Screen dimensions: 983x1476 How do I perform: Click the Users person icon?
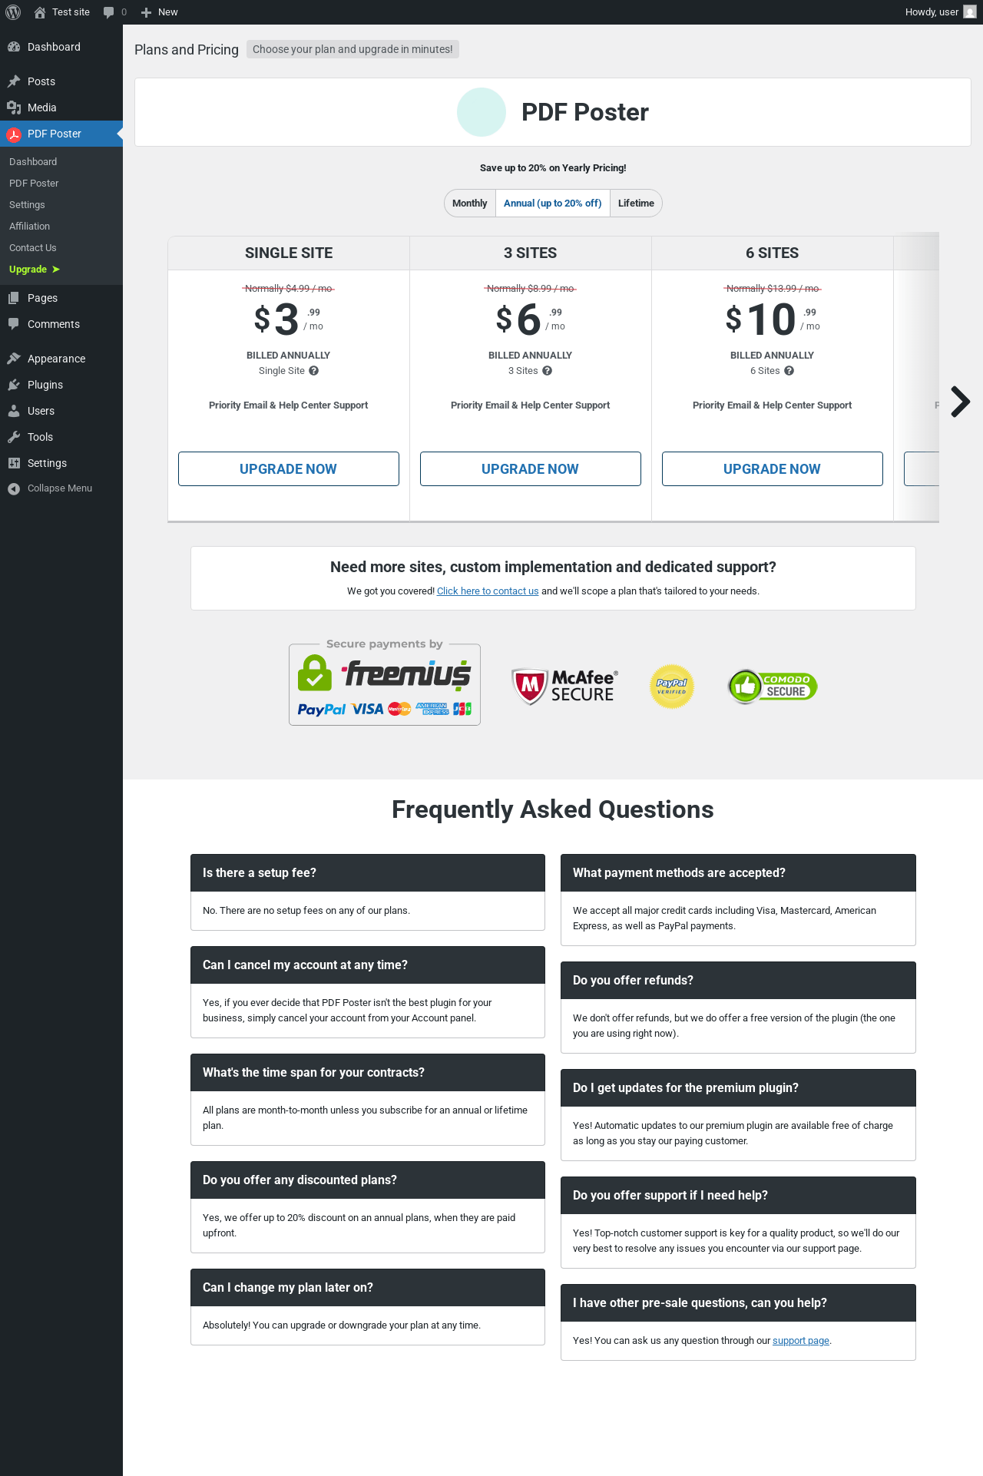pos(14,411)
